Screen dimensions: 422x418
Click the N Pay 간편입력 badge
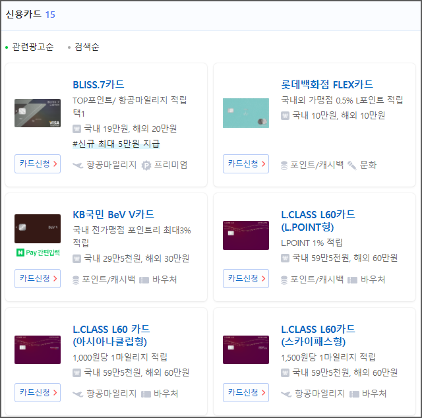(38, 253)
